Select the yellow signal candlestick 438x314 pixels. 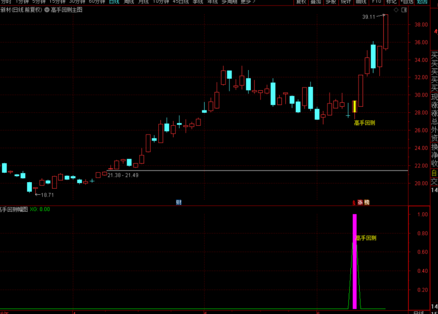[354, 107]
